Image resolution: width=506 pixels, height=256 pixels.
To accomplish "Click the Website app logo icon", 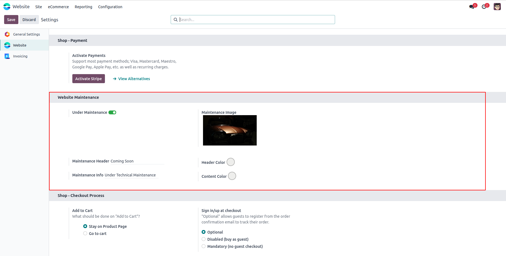I will coord(7,7).
